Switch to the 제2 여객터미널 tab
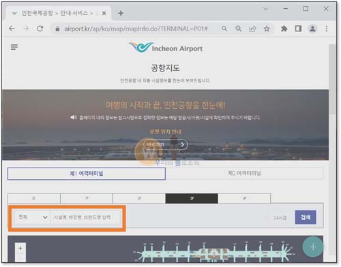The width and height of the screenshot is (341, 267). pos(244,173)
